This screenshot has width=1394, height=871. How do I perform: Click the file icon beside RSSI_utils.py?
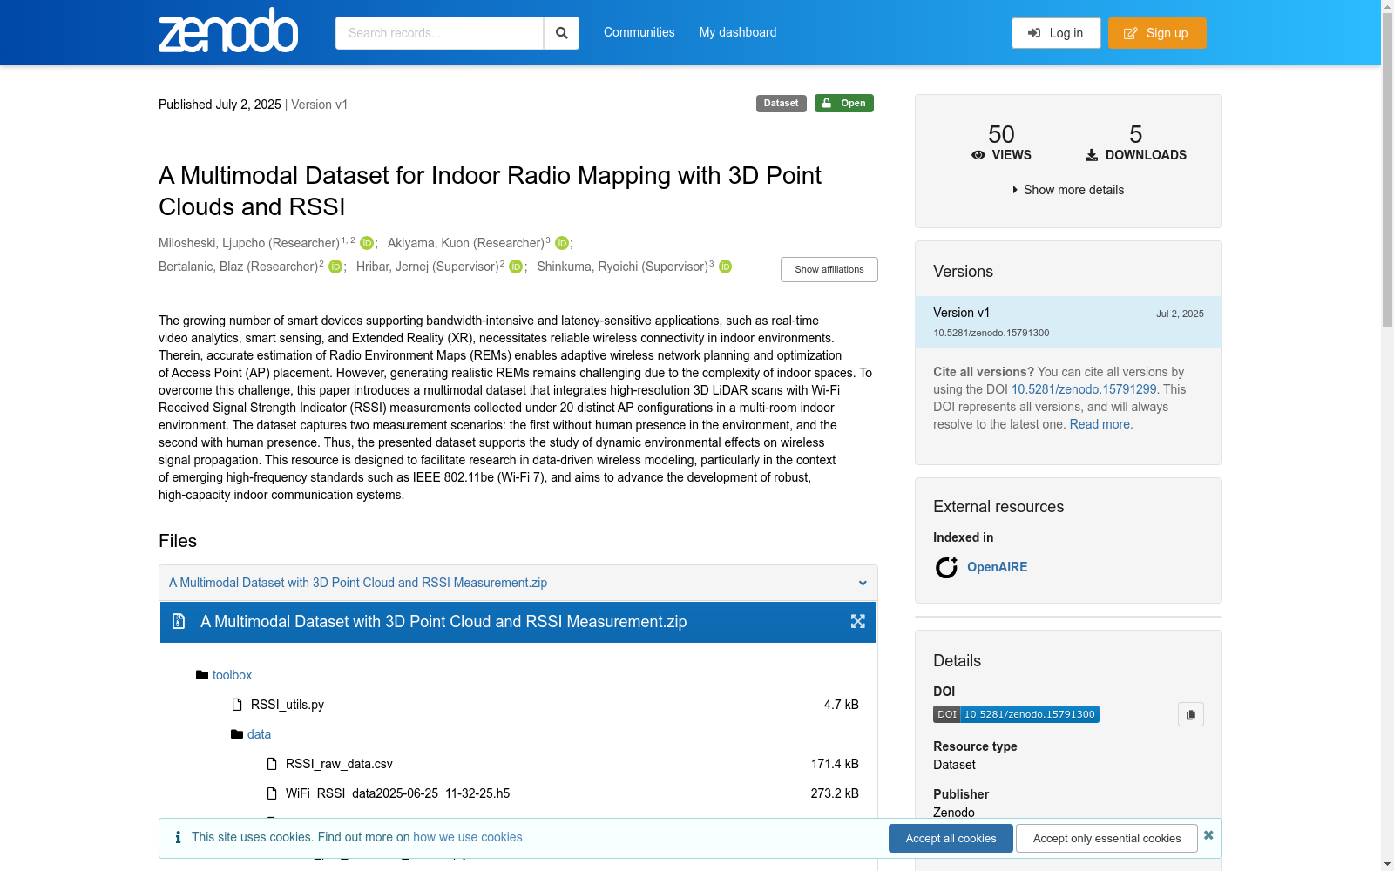pyautogui.click(x=237, y=705)
